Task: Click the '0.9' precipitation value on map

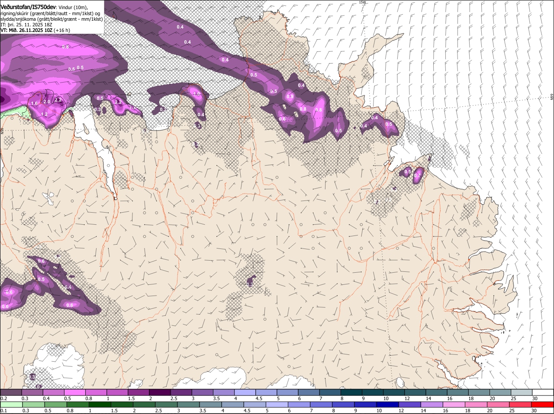Action: click(x=290, y=96)
